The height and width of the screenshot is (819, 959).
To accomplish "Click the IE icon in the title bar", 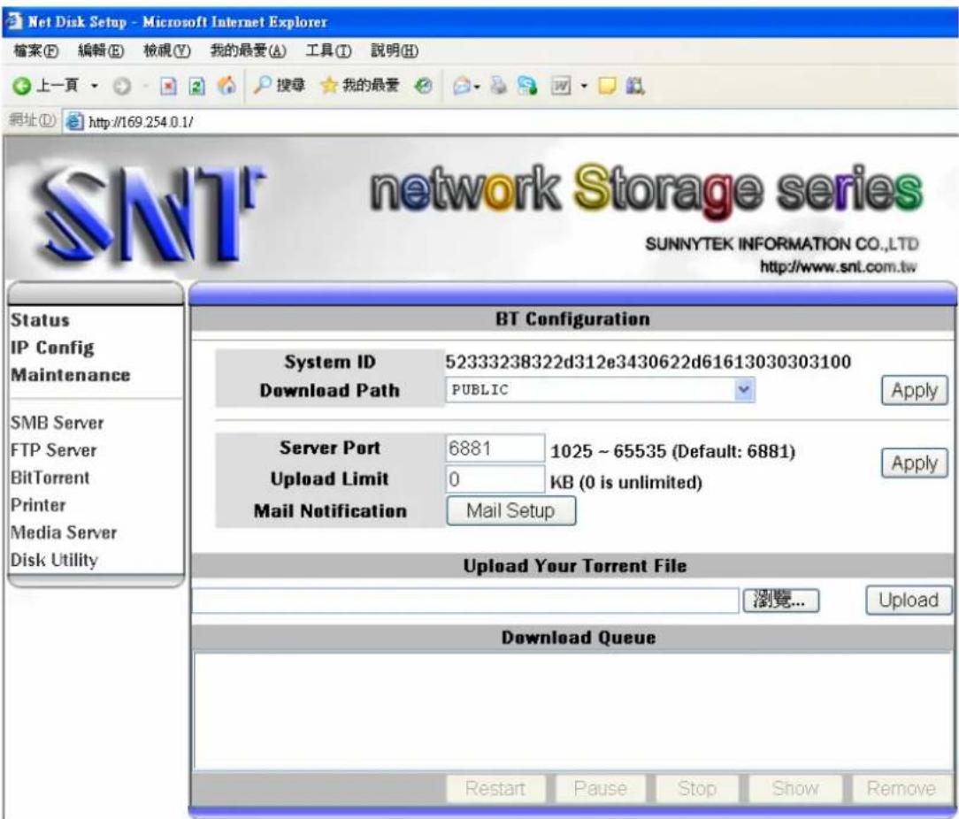I will [13, 22].
